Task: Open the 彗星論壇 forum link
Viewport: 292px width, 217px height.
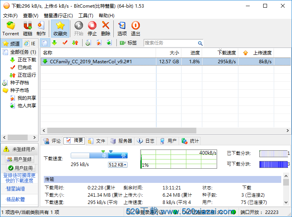Action: 16,189
